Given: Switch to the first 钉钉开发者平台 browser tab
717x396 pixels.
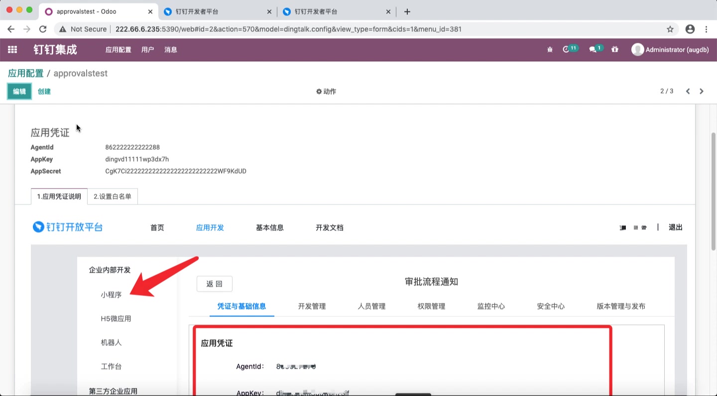Looking at the screenshot, I should (x=218, y=11).
